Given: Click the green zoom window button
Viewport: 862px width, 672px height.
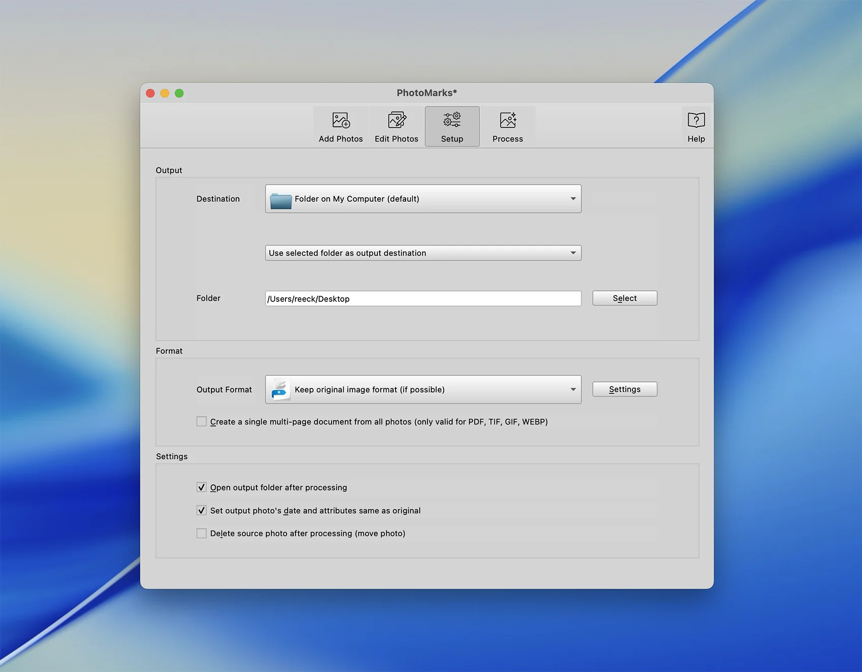Looking at the screenshot, I should [x=179, y=93].
